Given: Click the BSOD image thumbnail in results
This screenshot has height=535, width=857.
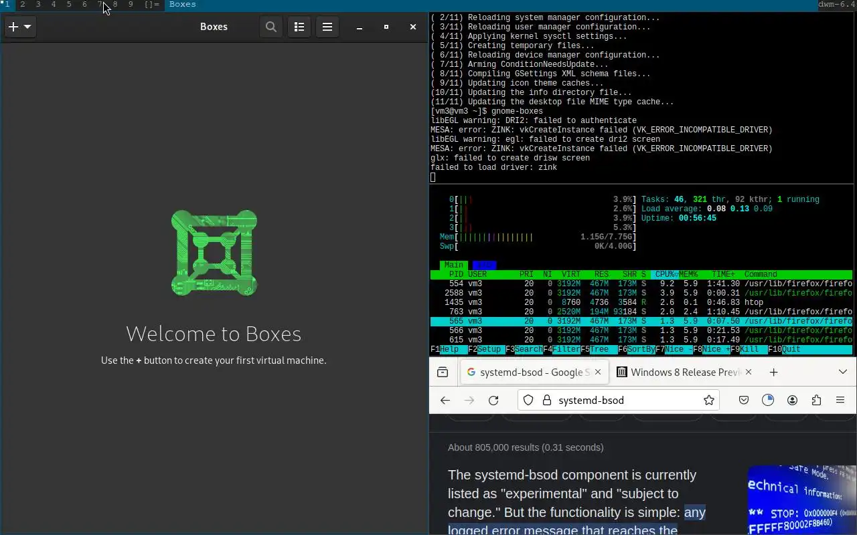Looking at the screenshot, I should click(802, 500).
